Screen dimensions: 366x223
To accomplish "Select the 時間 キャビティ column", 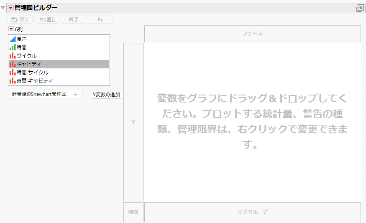I will pos(59,81).
